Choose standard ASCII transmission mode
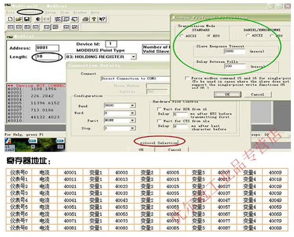This screenshot has width=294, height=237. [181, 36]
